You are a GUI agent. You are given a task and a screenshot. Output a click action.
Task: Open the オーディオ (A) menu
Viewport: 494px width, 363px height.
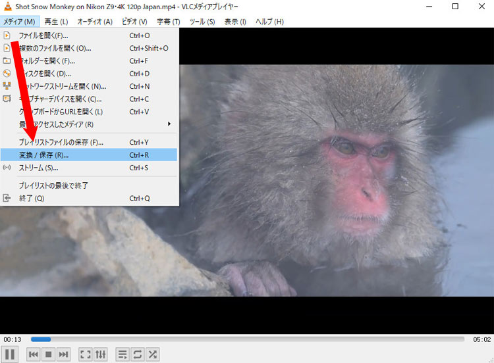(95, 22)
